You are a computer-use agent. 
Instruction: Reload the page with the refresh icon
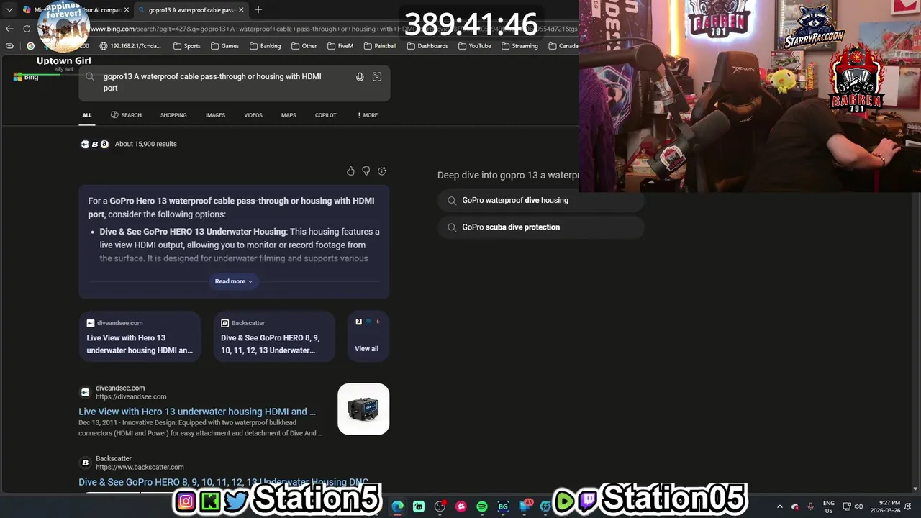(x=27, y=29)
